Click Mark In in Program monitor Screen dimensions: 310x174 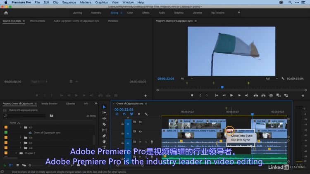200,96
